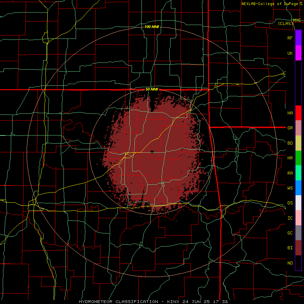
Task: Click the 100 NMI range ring label
Action: pyautogui.click(x=152, y=27)
